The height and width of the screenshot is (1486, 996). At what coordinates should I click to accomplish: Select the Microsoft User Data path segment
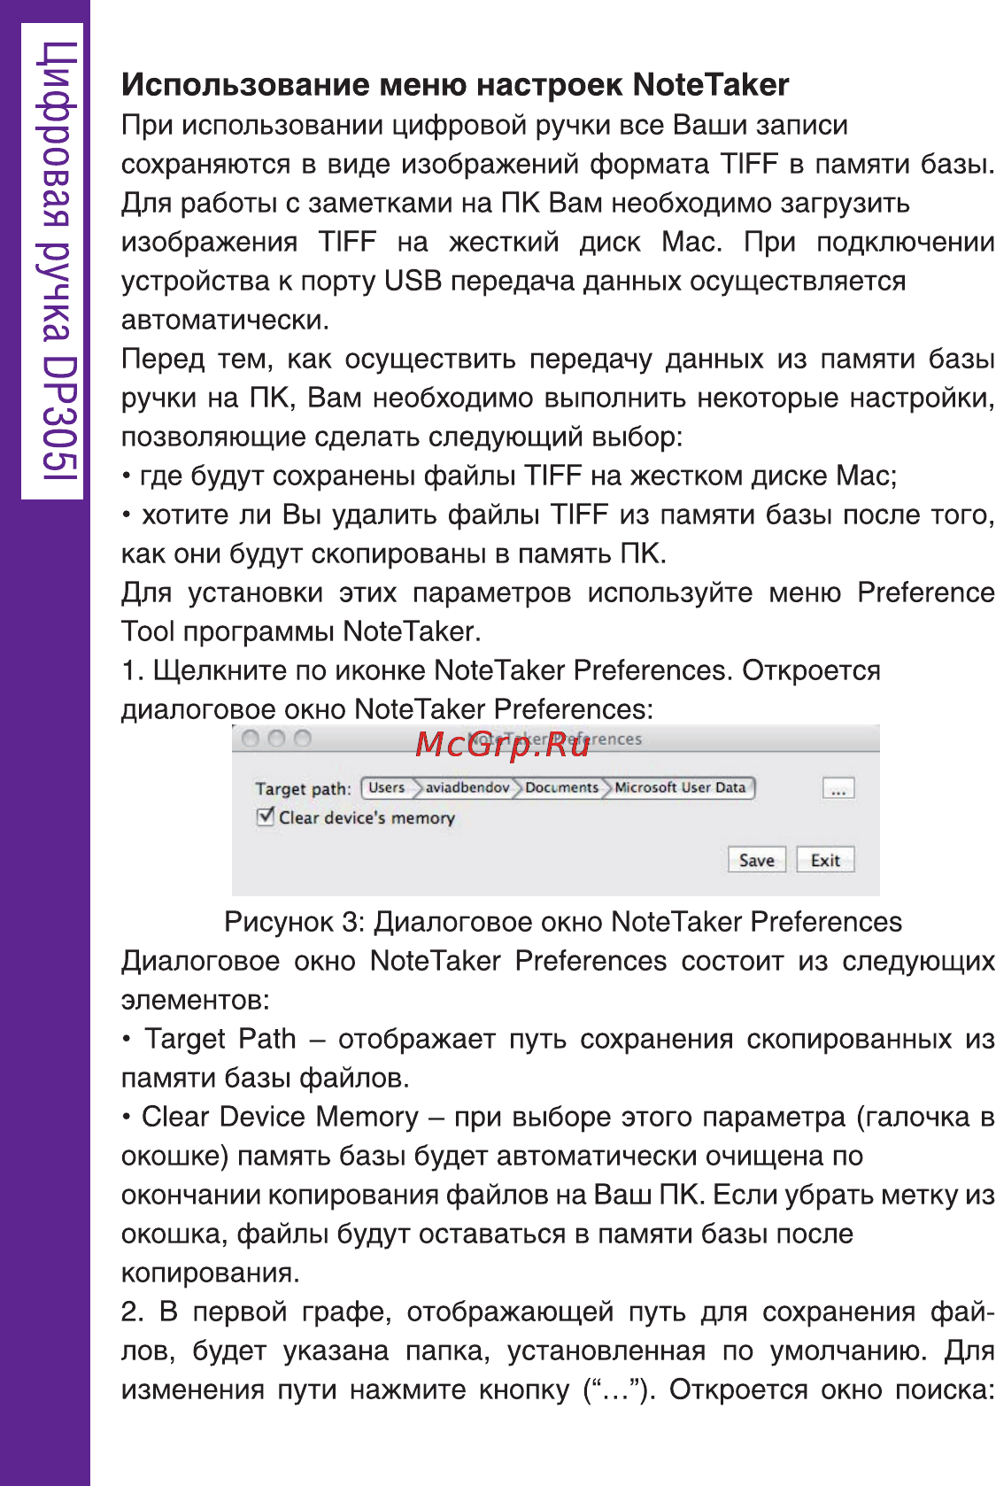681,787
